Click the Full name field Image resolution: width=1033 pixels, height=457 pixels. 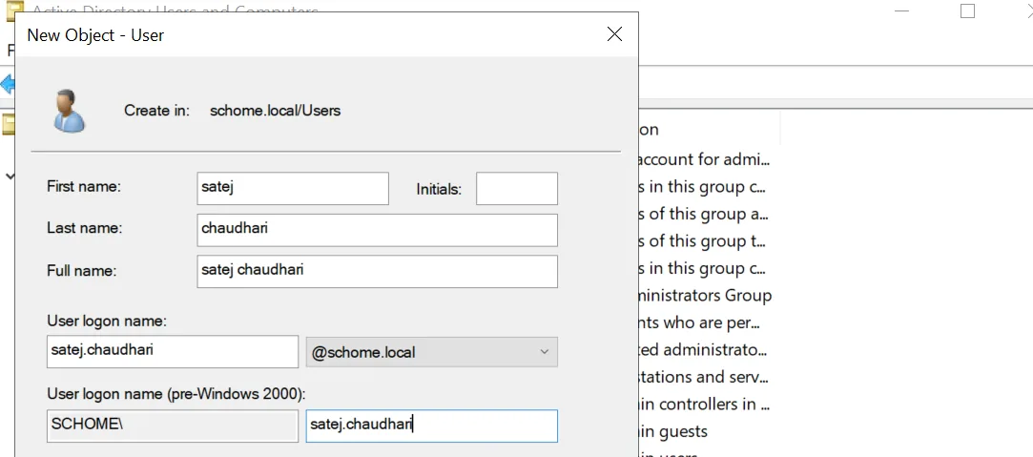click(377, 271)
